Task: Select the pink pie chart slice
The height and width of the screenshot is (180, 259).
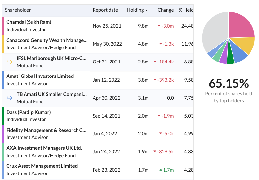Action: pos(239,26)
